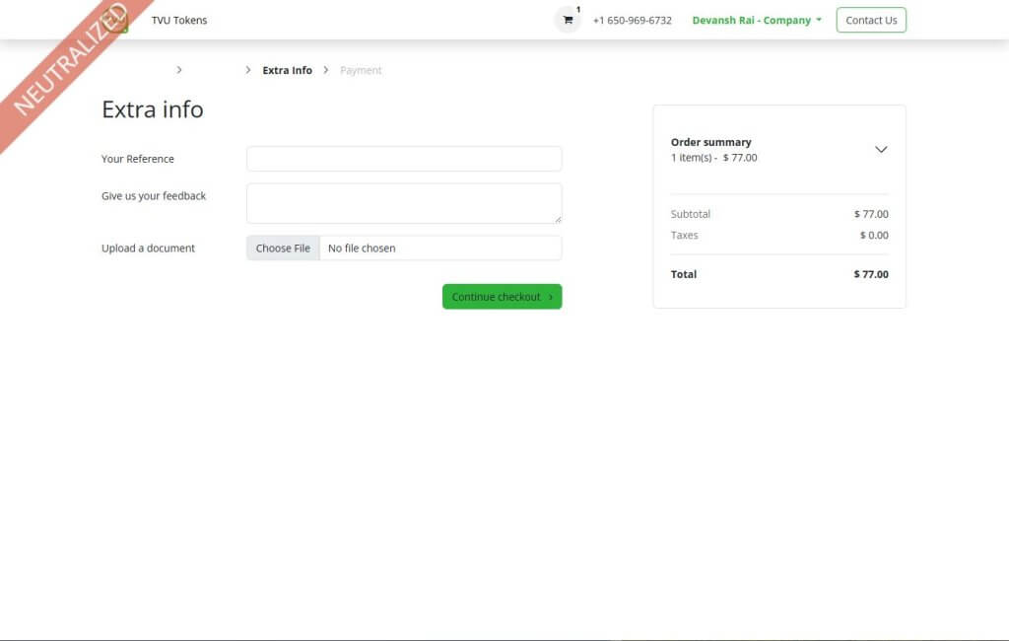
Task: Click the first breadcrumb chevron arrow
Action: 178,70
